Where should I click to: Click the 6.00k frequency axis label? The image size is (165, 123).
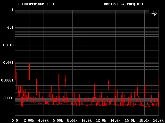pyautogui.click(x=58, y=120)
